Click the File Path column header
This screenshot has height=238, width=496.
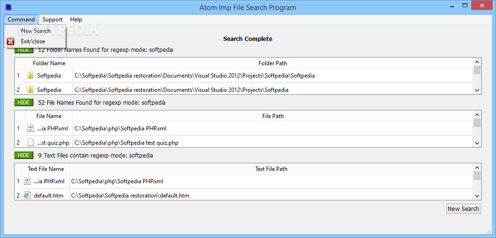273,116
